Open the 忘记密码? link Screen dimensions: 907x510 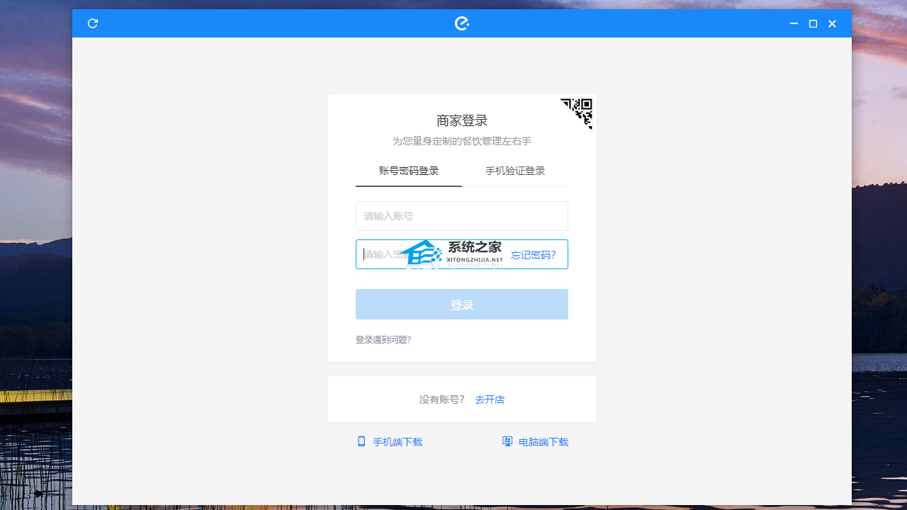[x=534, y=254]
